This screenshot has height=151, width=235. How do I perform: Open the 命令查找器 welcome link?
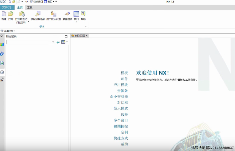(119, 97)
